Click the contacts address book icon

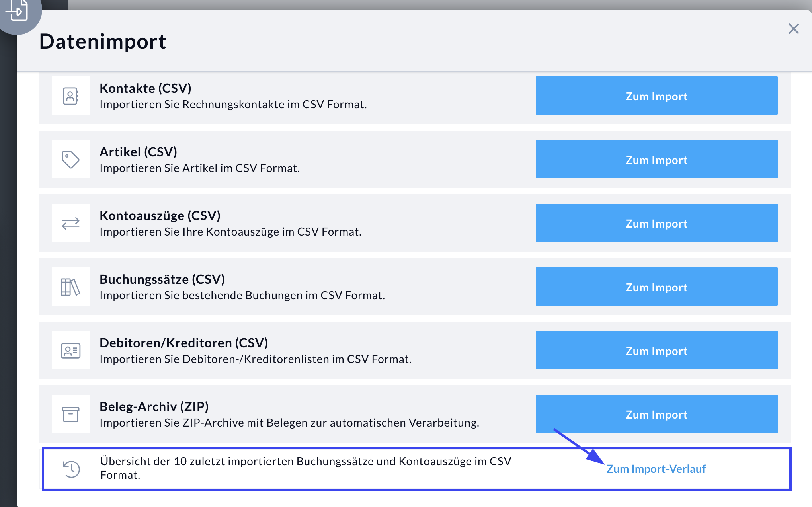[70, 96]
